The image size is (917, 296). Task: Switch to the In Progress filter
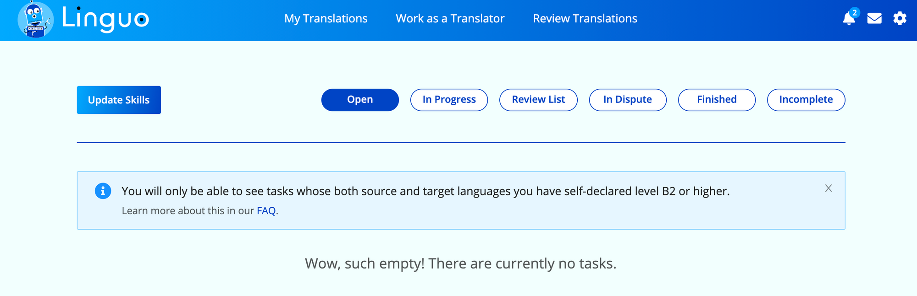[449, 100]
